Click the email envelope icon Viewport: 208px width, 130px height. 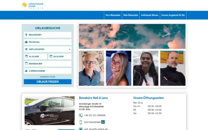pos(81,129)
